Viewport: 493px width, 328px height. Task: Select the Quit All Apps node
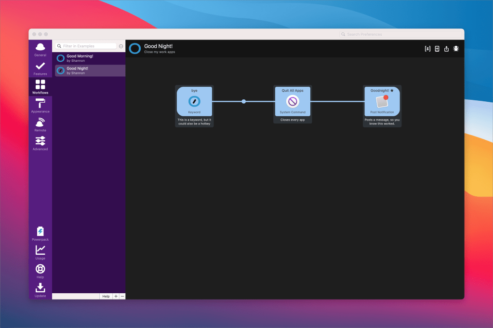293,102
